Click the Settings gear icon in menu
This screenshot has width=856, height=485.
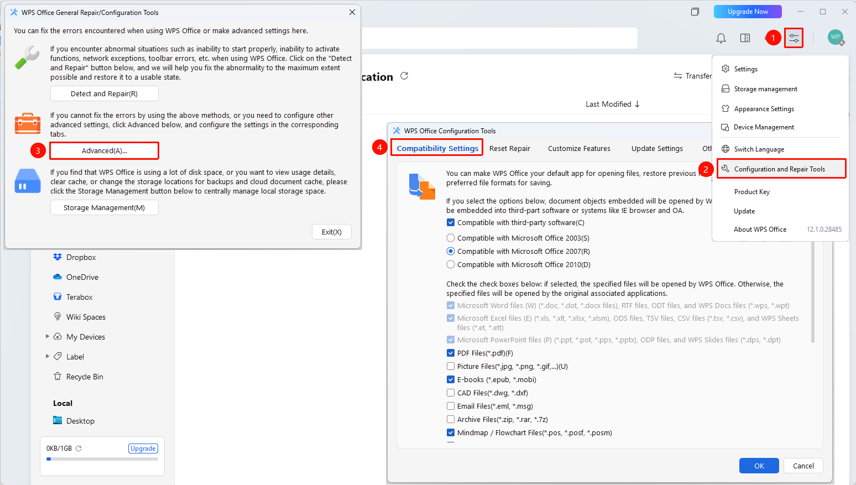point(725,69)
